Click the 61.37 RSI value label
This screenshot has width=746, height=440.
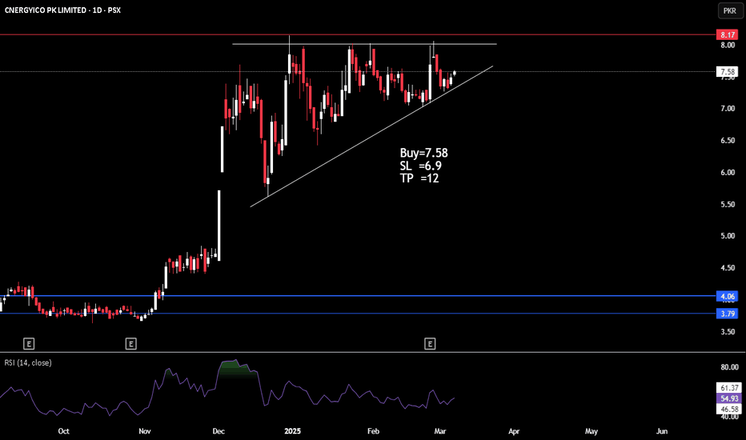click(728, 388)
